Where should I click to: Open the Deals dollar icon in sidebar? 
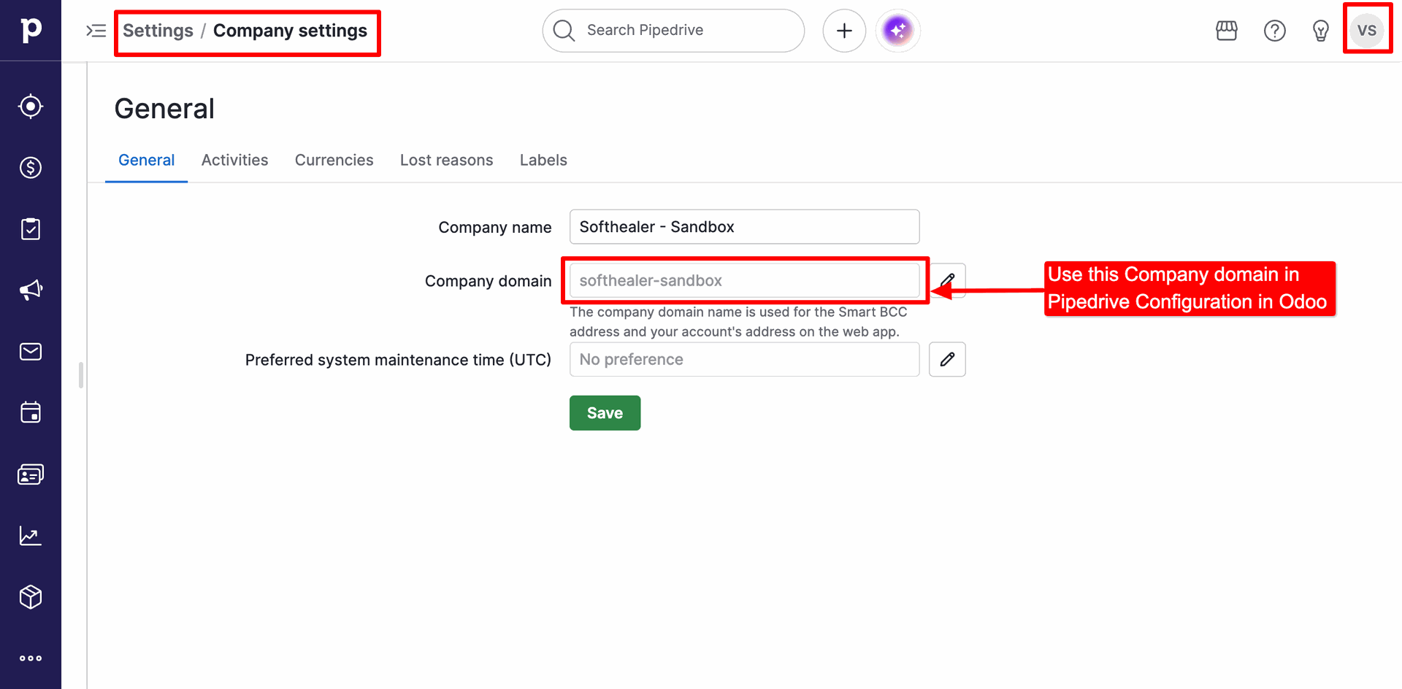[x=31, y=168]
